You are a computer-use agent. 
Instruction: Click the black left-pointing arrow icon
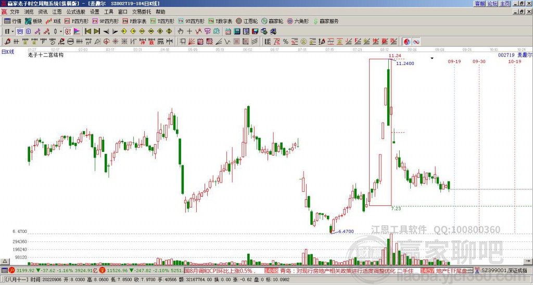tap(106, 31)
